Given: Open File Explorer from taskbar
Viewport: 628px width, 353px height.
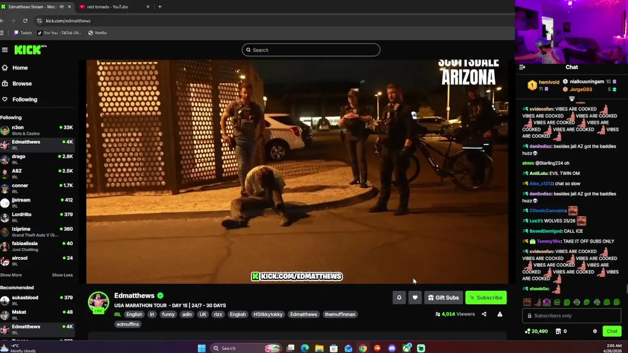Looking at the screenshot, I should click(319, 348).
